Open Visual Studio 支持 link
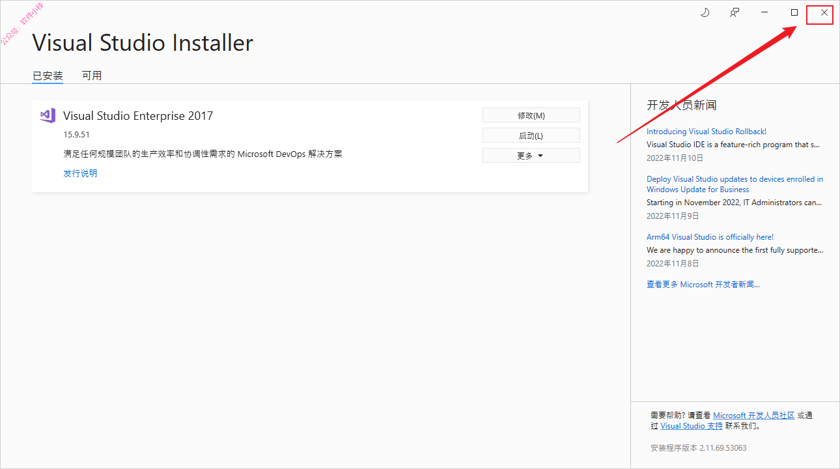This screenshot has width=840, height=469. (x=692, y=426)
